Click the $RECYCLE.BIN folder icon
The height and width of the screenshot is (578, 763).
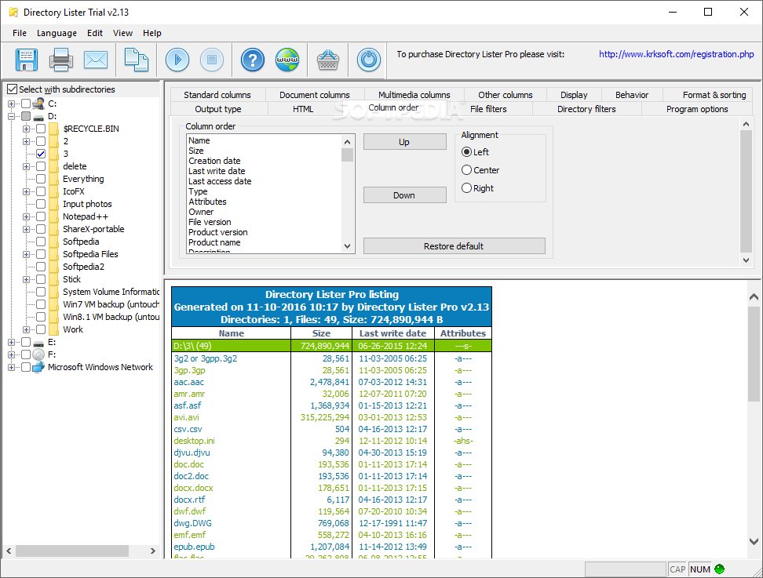point(54,129)
